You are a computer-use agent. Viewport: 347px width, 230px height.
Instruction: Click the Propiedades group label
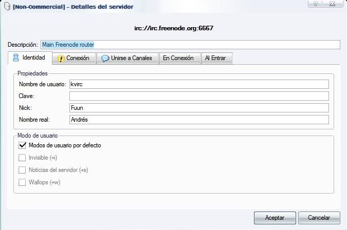pyautogui.click(x=32, y=73)
